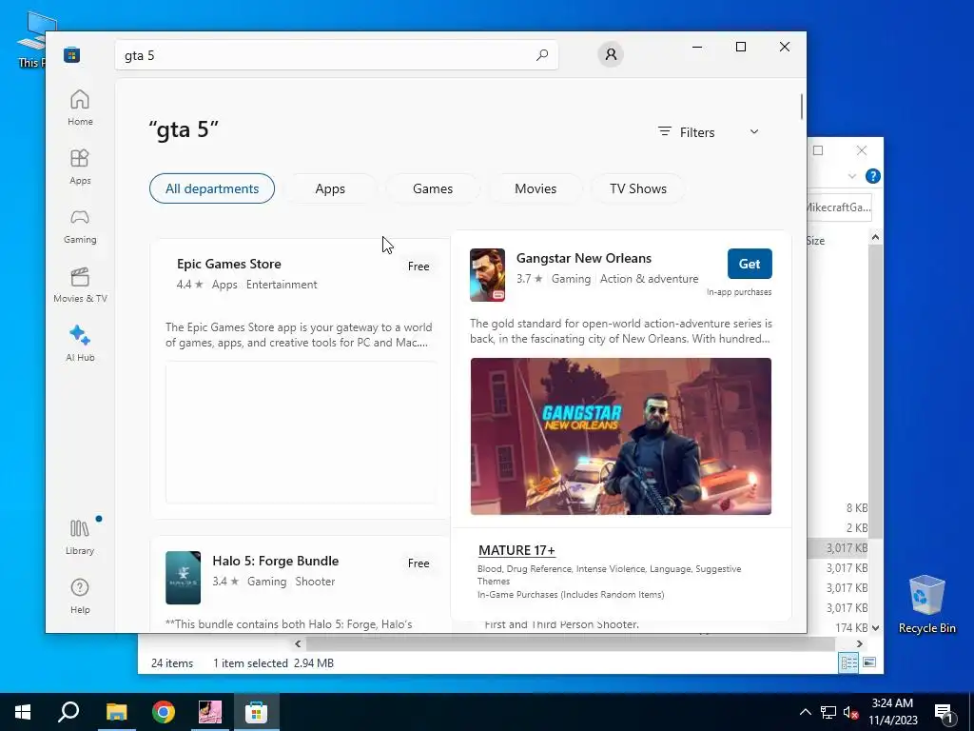Click Gangstar New Orleans screenshot
This screenshot has height=731, width=974.
[620, 436]
